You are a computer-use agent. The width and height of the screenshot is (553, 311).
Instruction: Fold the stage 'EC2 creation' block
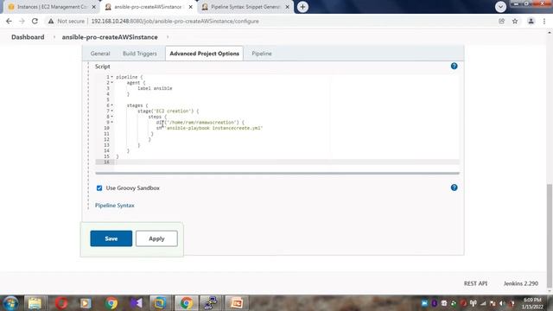(x=112, y=111)
